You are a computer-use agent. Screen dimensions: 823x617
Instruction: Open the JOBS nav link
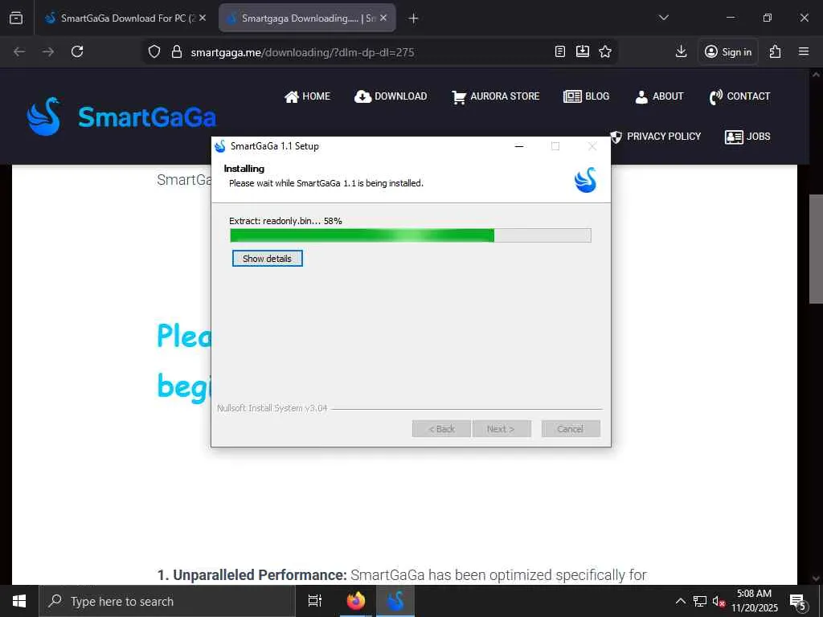747,137
